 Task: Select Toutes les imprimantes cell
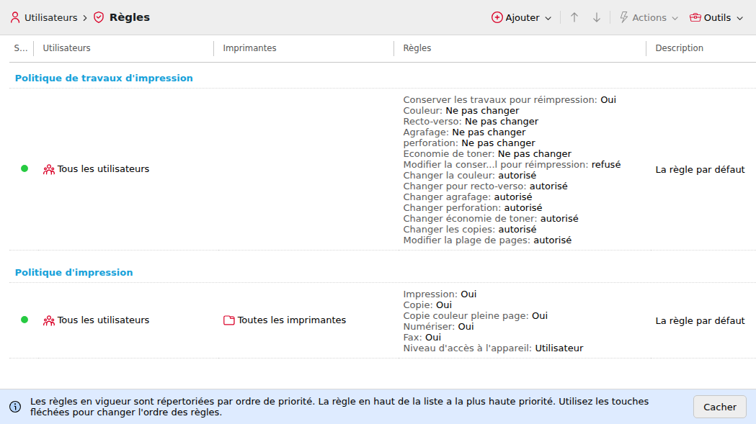(292, 320)
